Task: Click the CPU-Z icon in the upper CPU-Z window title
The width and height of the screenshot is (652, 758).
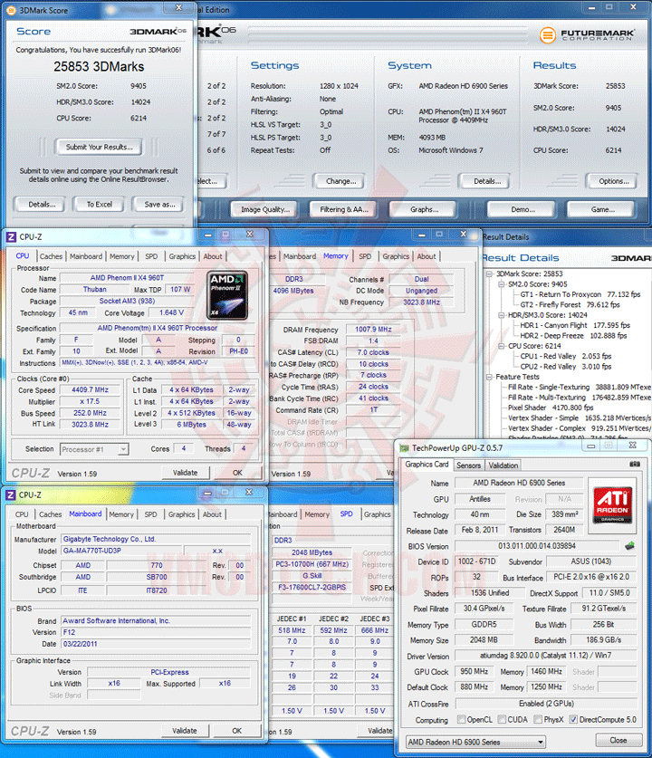Action: (11, 237)
